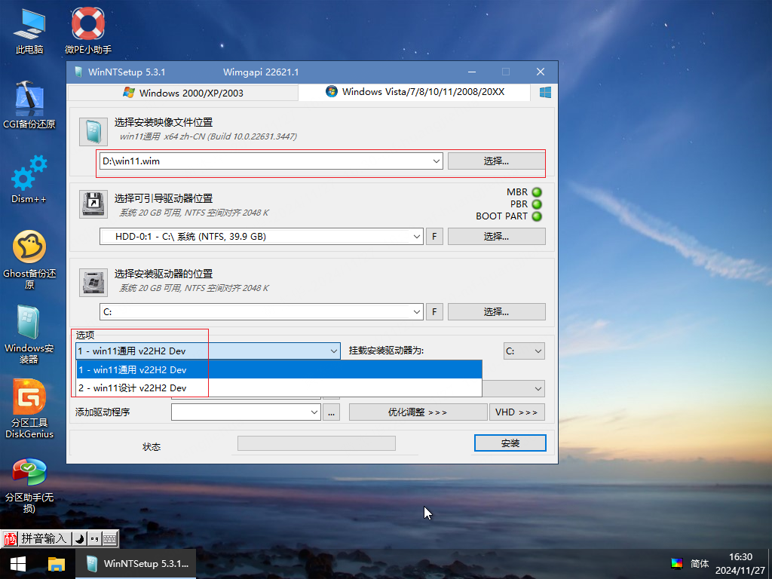Click the status progress bar
This screenshot has height=579, width=772.
pos(317,443)
